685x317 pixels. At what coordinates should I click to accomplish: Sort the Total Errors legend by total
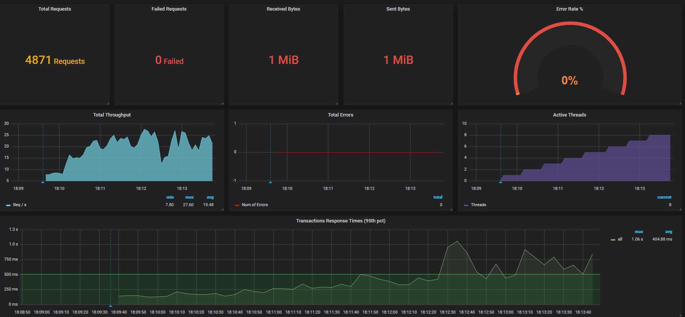(x=438, y=197)
